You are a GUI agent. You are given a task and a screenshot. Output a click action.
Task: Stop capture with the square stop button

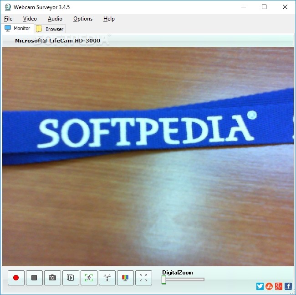point(34,278)
